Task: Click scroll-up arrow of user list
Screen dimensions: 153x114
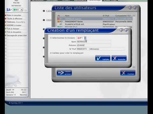Action: (134, 15)
